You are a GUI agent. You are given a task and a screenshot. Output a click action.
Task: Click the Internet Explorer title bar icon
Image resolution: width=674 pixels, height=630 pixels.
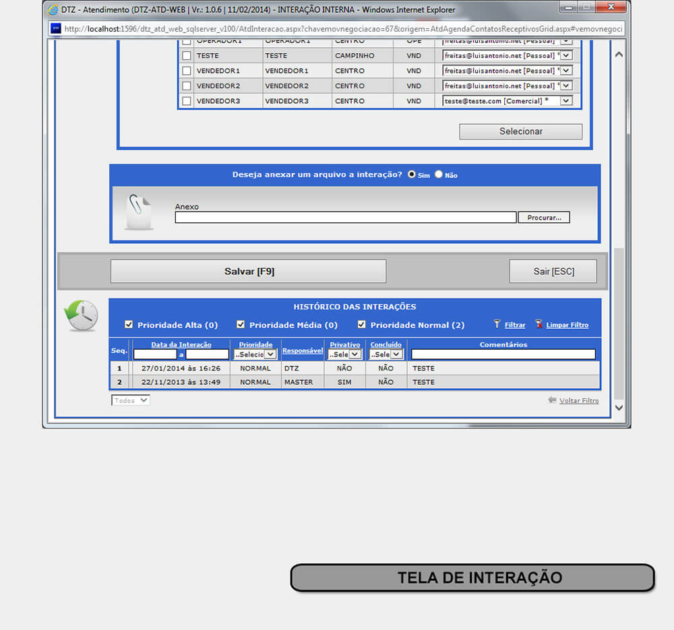click(x=53, y=9)
